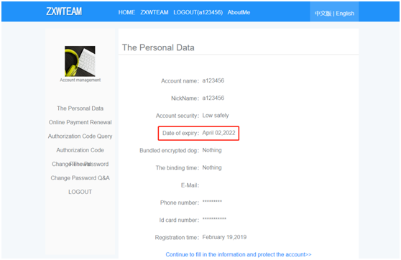
Task: Click the Date of expiry value
Action: tap(218, 133)
